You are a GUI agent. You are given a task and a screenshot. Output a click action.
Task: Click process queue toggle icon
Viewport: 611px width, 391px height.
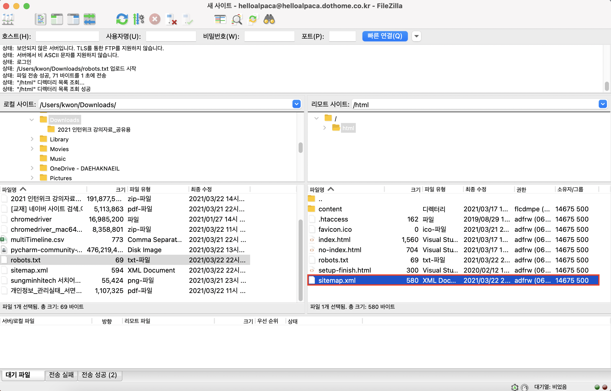point(139,19)
